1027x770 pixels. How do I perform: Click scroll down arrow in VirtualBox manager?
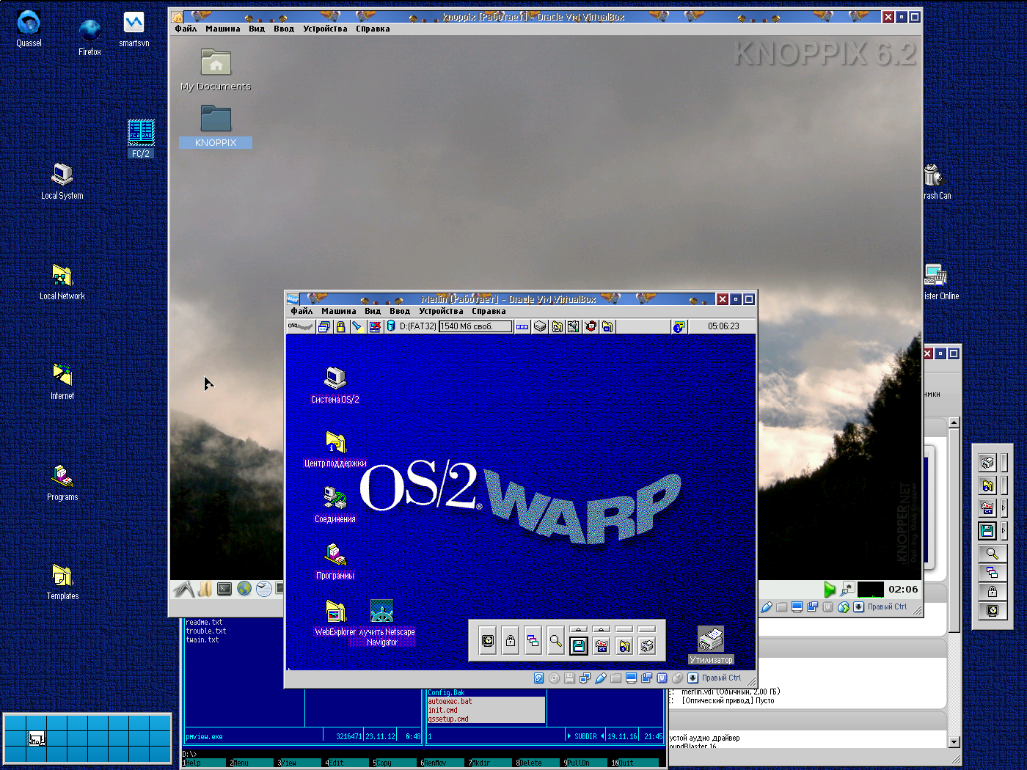click(954, 742)
